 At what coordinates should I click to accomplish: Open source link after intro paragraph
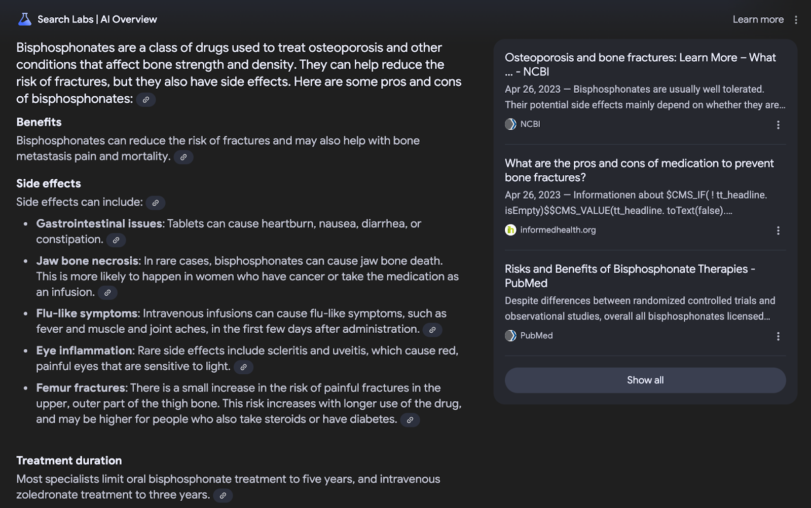click(x=146, y=100)
